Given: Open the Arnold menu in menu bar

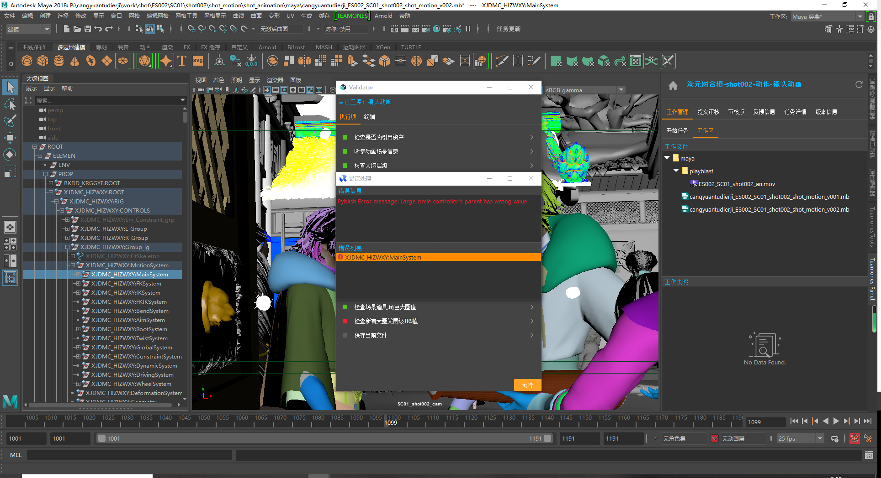Looking at the screenshot, I should 383,16.
